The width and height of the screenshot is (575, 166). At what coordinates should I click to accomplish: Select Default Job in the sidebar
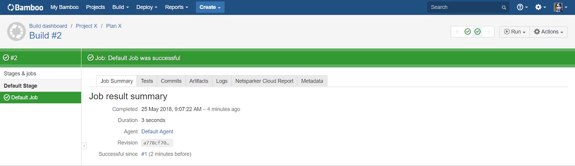24,97
